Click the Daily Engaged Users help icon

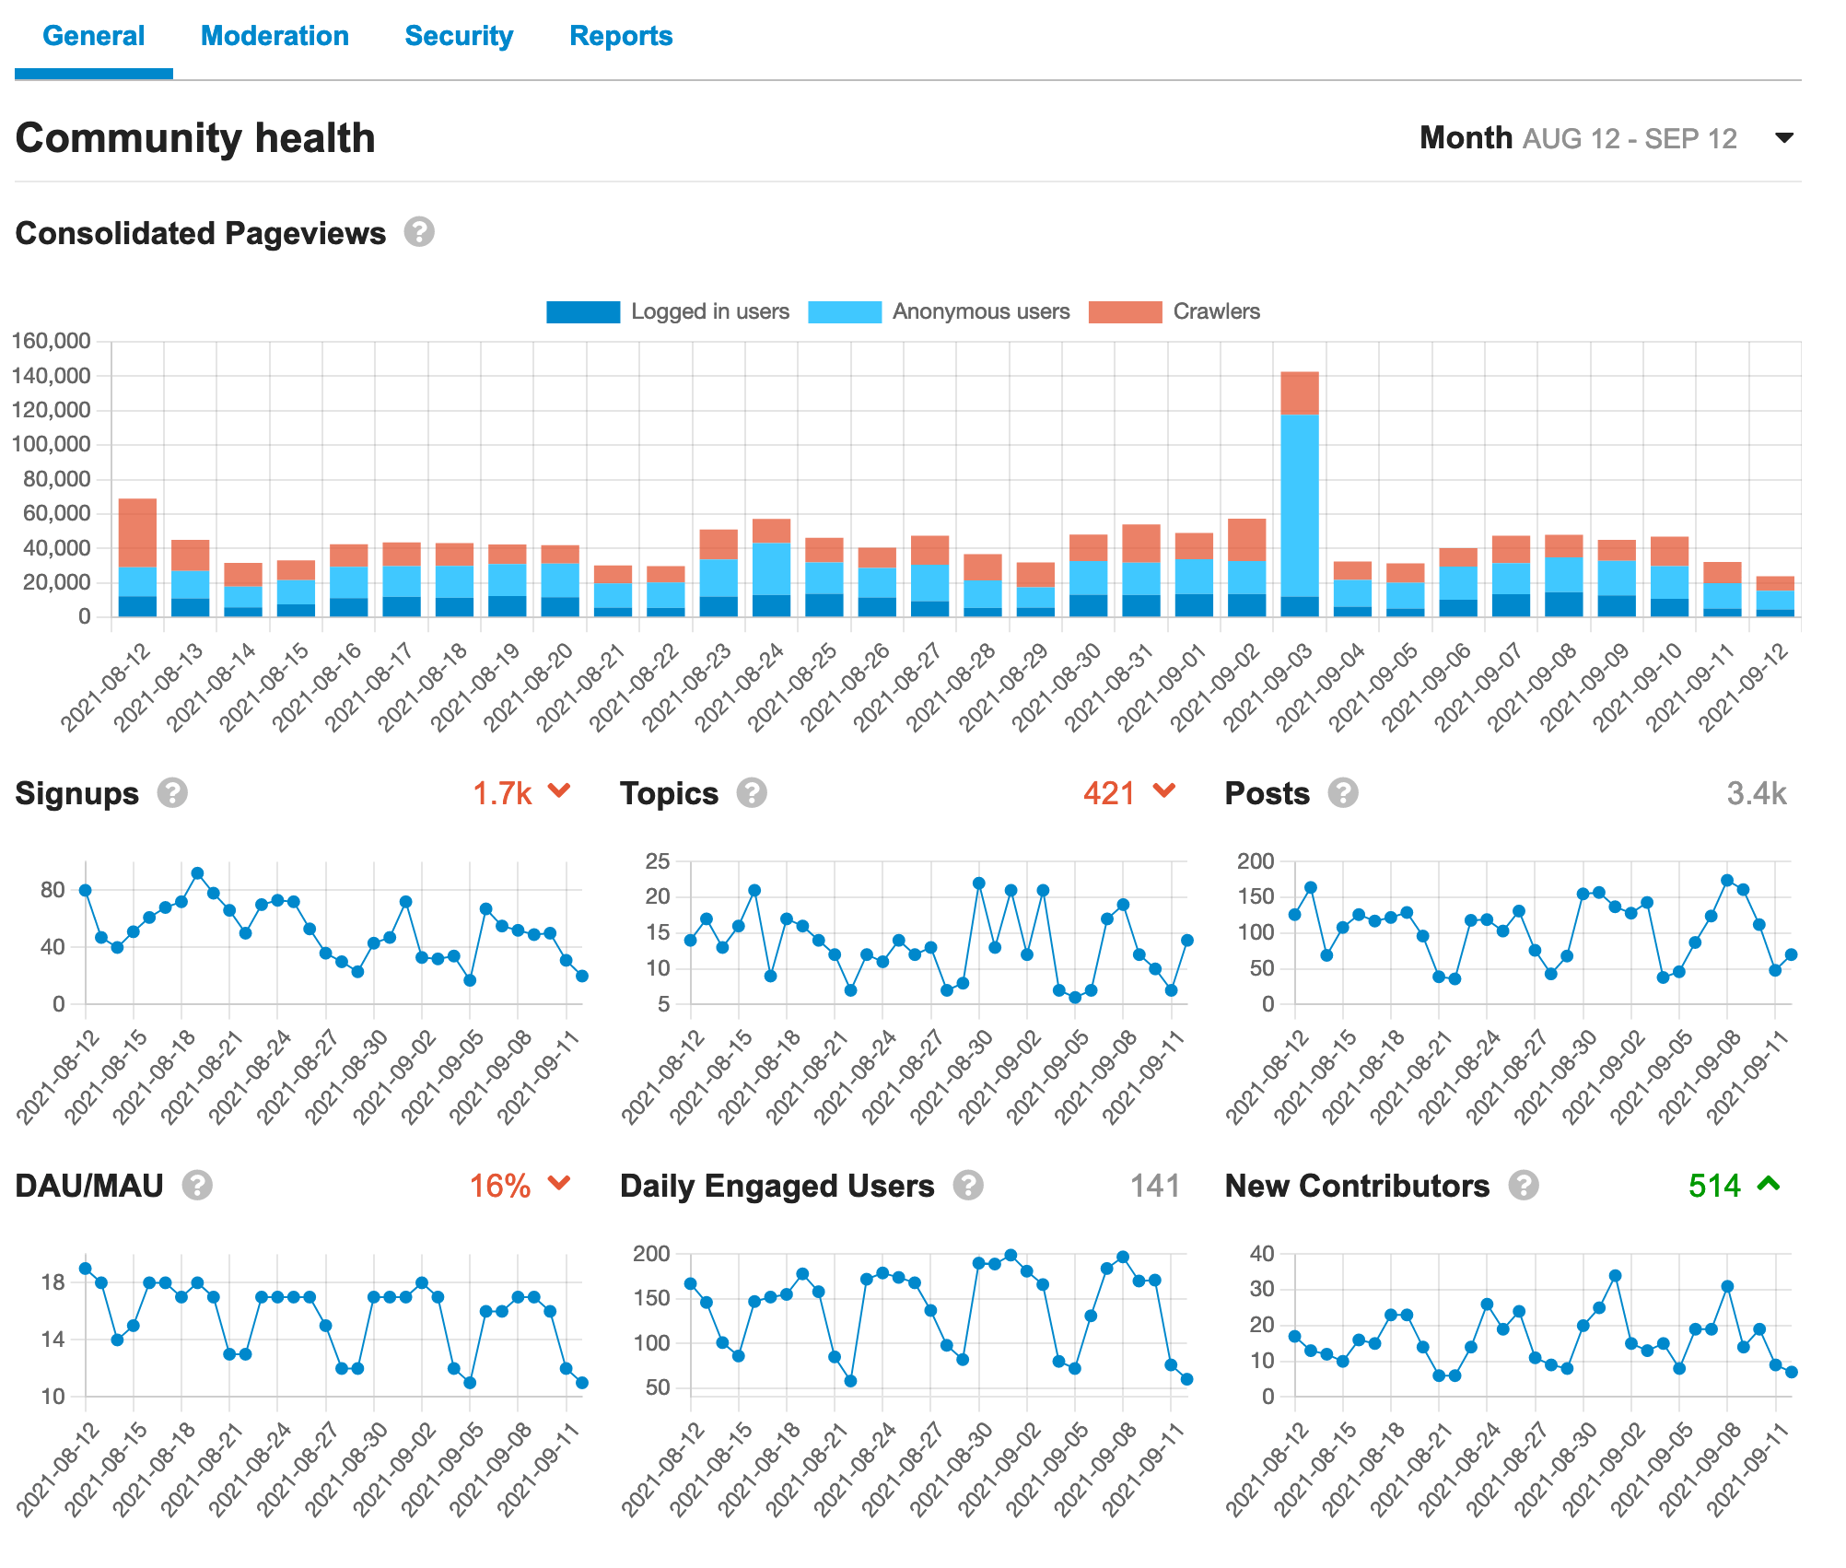pyautogui.click(x=968, y=1187)
